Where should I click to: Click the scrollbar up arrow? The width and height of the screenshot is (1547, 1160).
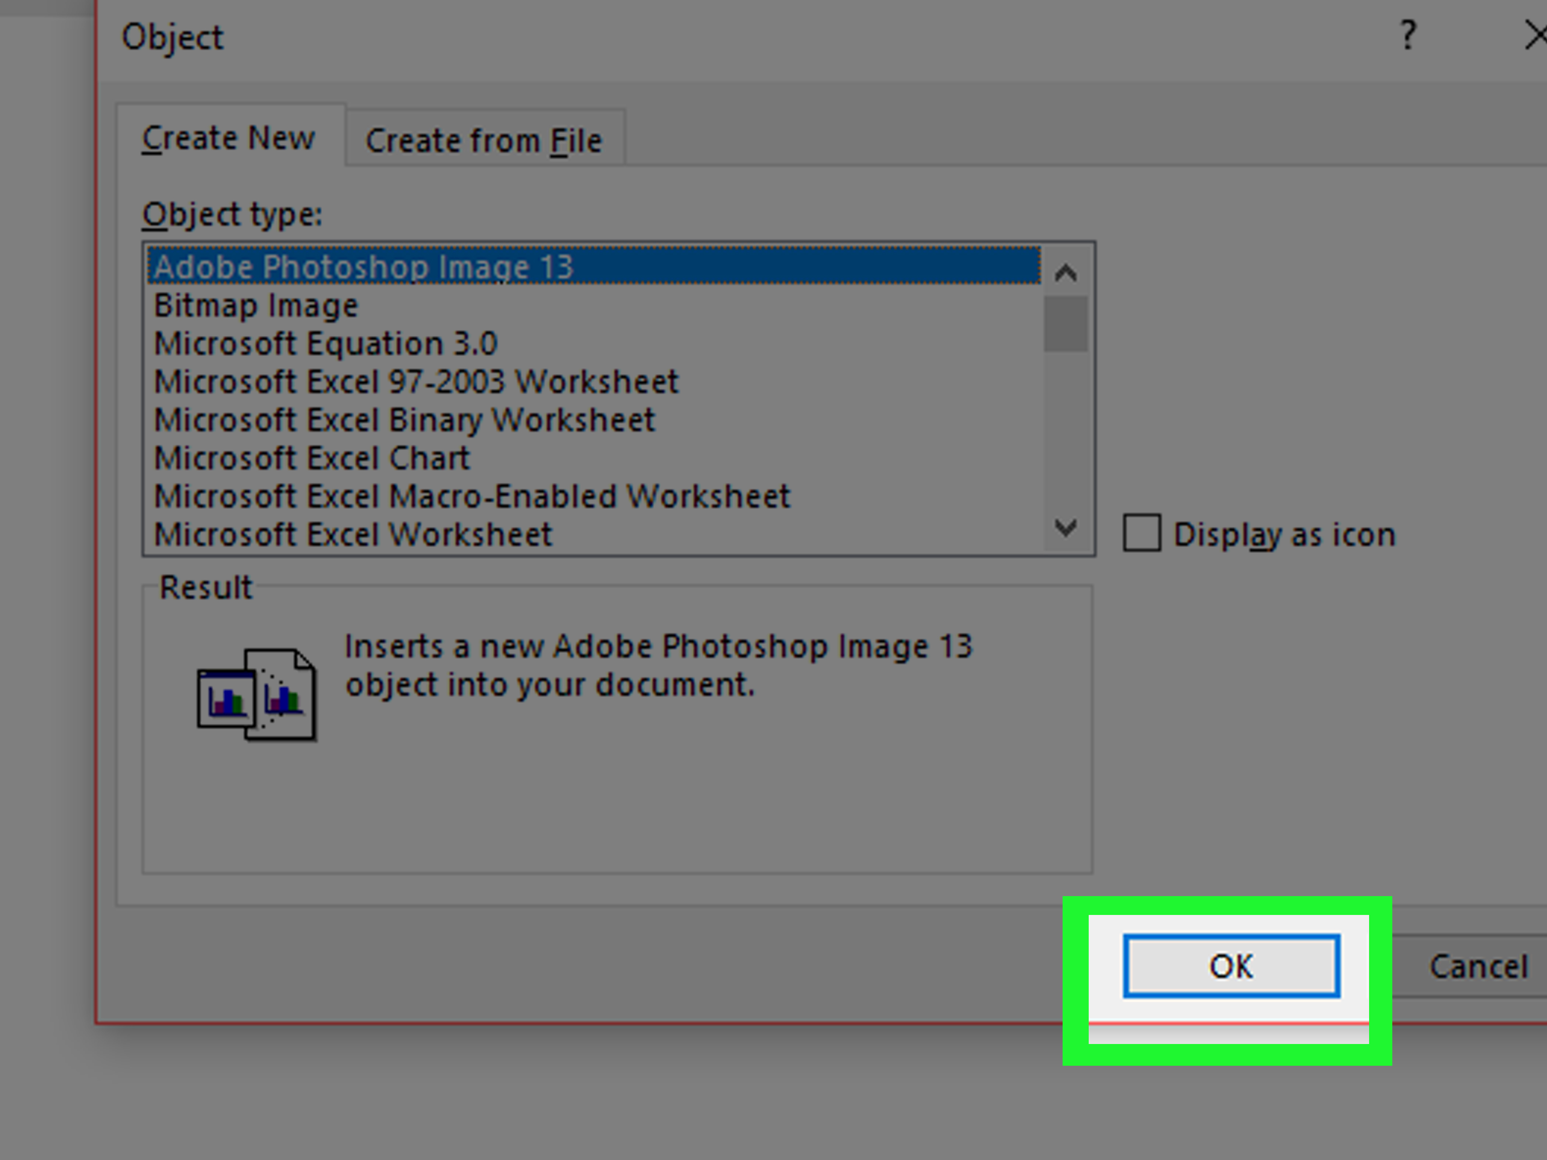1065,273
